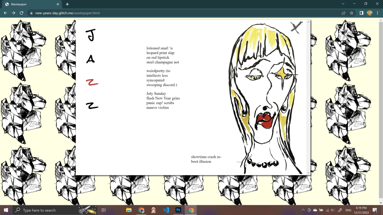Open a new browser tab

click(x=67, y=4)
